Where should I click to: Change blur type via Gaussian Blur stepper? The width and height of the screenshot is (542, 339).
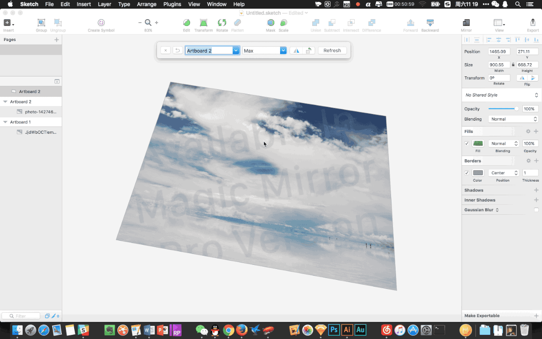497,210
